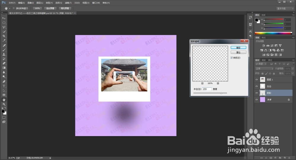Open Color panel flyout menu
The height and width of the screenshot is (160, 296).
tap(293, 15)
